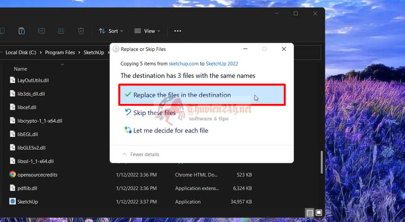Select SketchUp application file name
This screenshot has width=405, height=222.
click(x=28, y=202)
